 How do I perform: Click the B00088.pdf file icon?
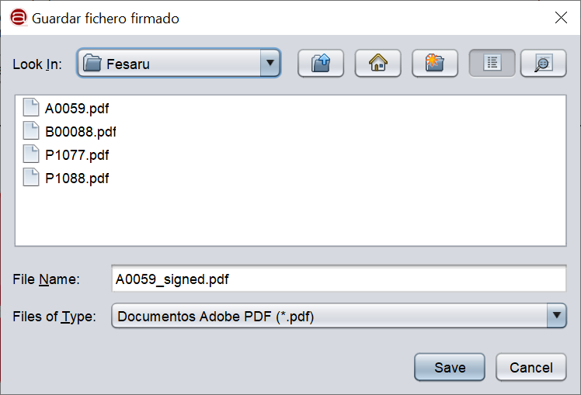(x=31, y=130)
